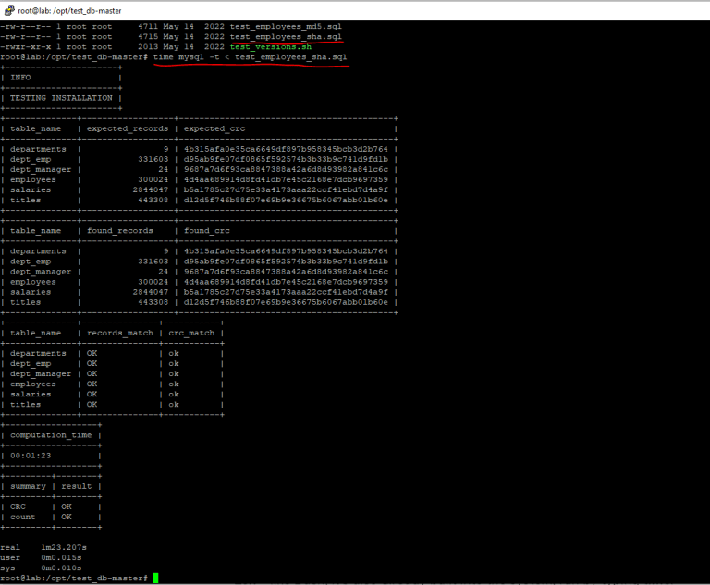710x585 pixels.
Task: Click the summary column header
Action: (28, 486)
